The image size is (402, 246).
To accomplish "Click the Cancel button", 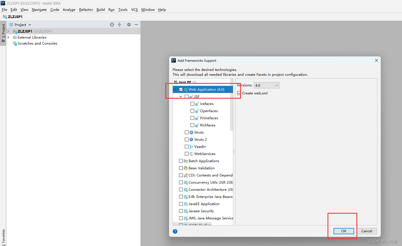I will click(x=367, y=231).
